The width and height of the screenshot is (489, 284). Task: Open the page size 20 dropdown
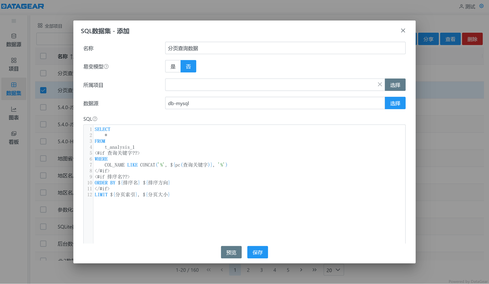(x=334, y=270)
